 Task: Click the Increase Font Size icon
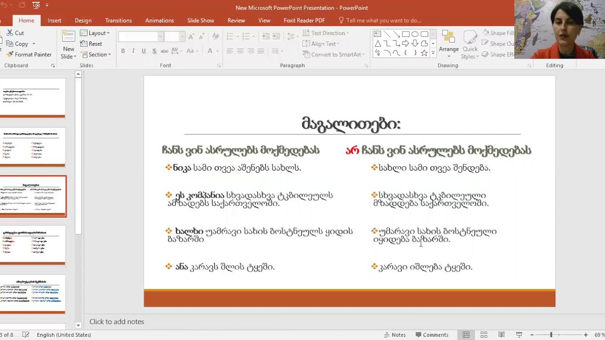pos(191,37)
